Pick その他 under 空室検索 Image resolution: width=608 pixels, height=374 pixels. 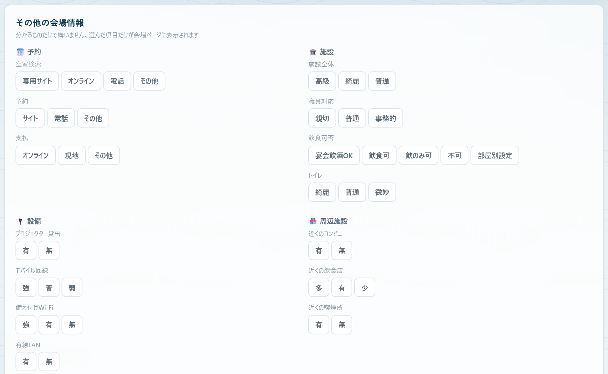pyautogui.click(x=149, y=81)
